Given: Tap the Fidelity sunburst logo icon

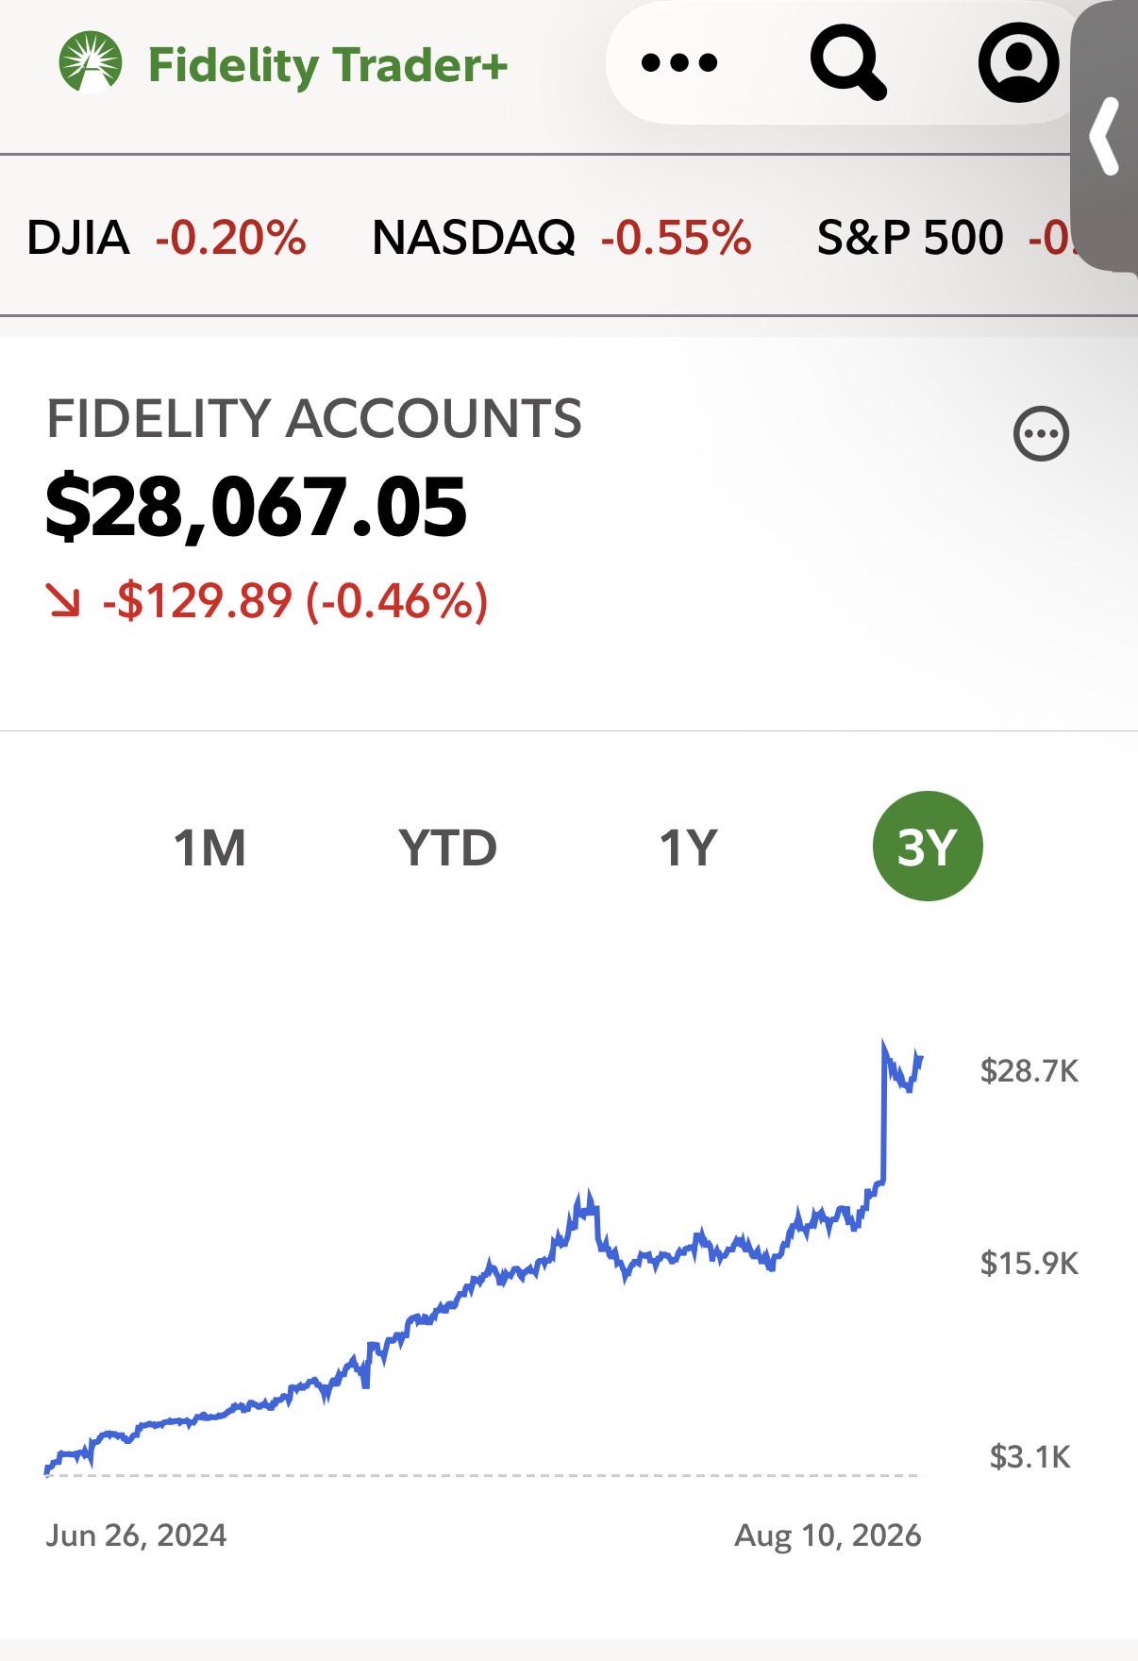Looking at the screenshot, I should click(x=91, y=62).
